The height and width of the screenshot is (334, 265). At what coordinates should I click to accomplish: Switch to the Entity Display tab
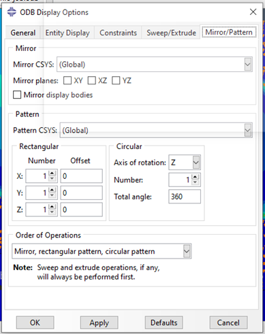[67, 33]
